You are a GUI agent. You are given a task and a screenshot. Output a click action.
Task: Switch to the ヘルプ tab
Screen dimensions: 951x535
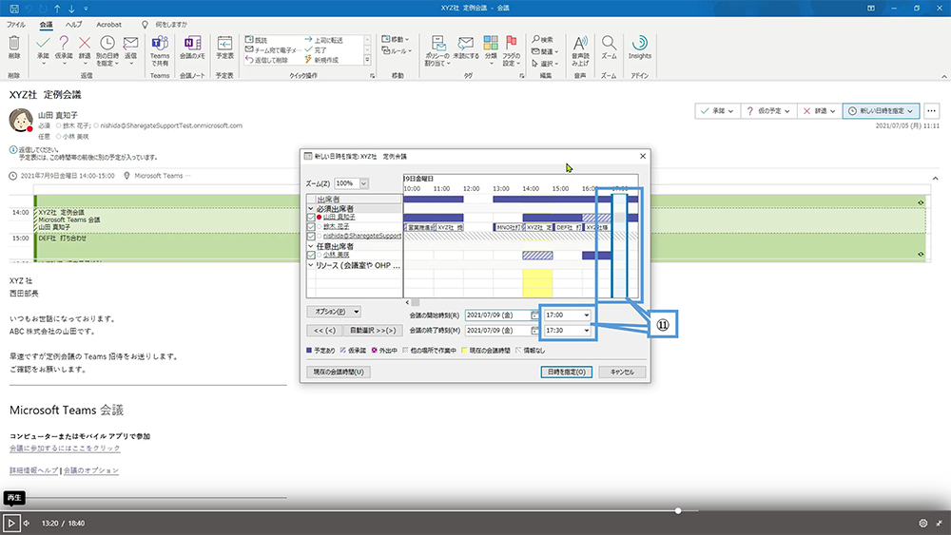pyautogui.click(x=73, y=25)
